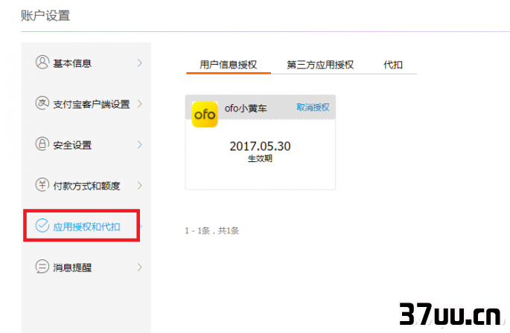Click the 取消授权 link for ofo
Image resolution: width=510 pixels, height=333 pixels.
(x=313, y=107)
